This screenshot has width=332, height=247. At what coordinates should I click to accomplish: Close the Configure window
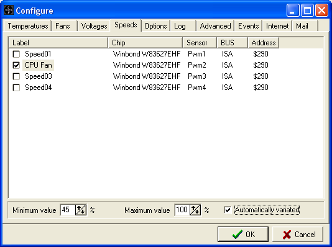(x=321, y=10)
